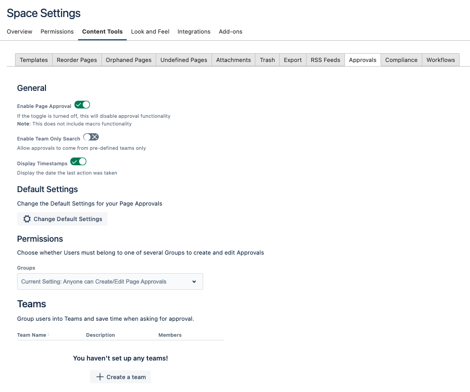470x392 pixels.
Task: Open the Integrations tab
Action: [x=194, y=32]
